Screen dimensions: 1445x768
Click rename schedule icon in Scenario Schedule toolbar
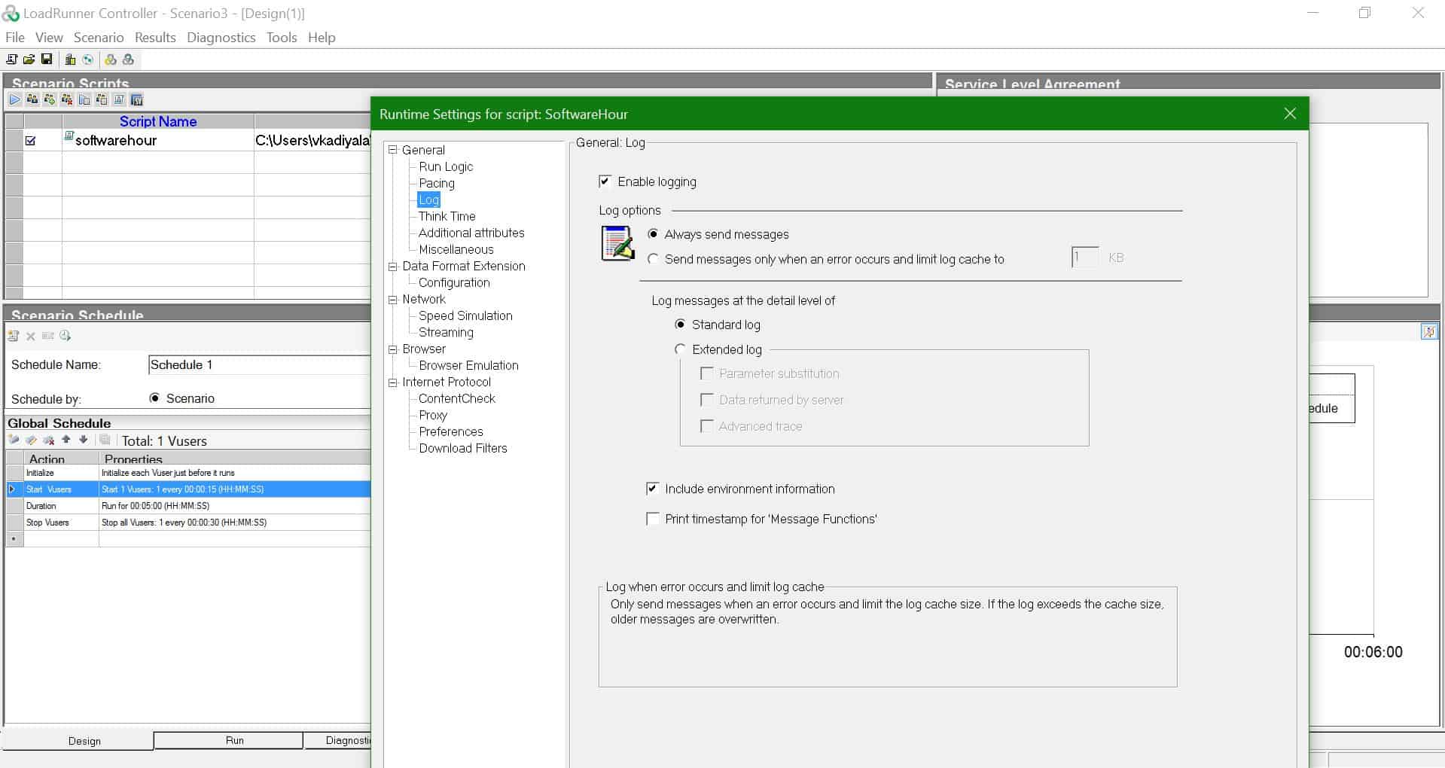coord(48,336)
